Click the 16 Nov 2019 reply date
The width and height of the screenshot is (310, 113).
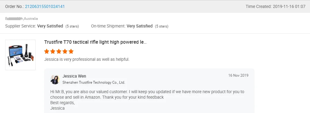[x=238, y=75]
